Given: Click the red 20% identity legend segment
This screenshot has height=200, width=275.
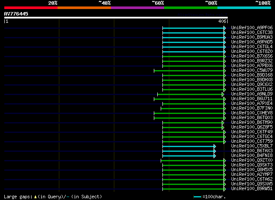Looking at the screenshot, I should tap(31, 8).
